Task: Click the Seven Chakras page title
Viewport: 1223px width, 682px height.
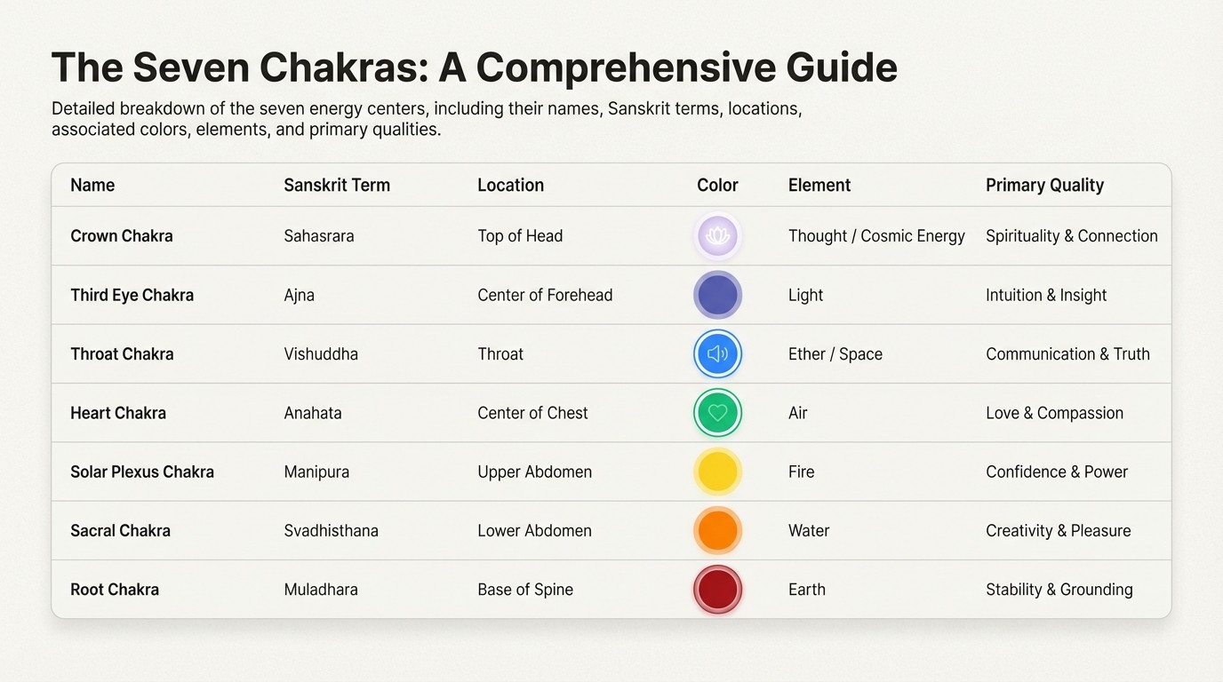Action: pyautogui.click(x=474, y=68)
